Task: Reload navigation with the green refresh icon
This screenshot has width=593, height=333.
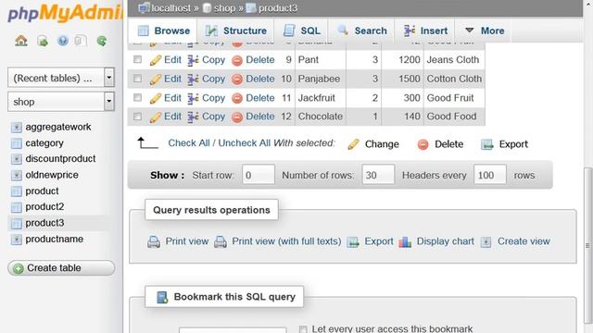Action: coord(101,41)
